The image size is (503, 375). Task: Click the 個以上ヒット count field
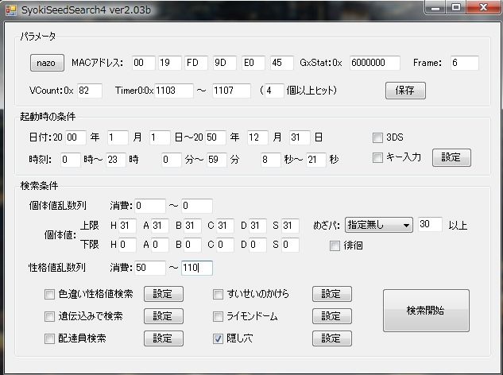tap(274, 91)
